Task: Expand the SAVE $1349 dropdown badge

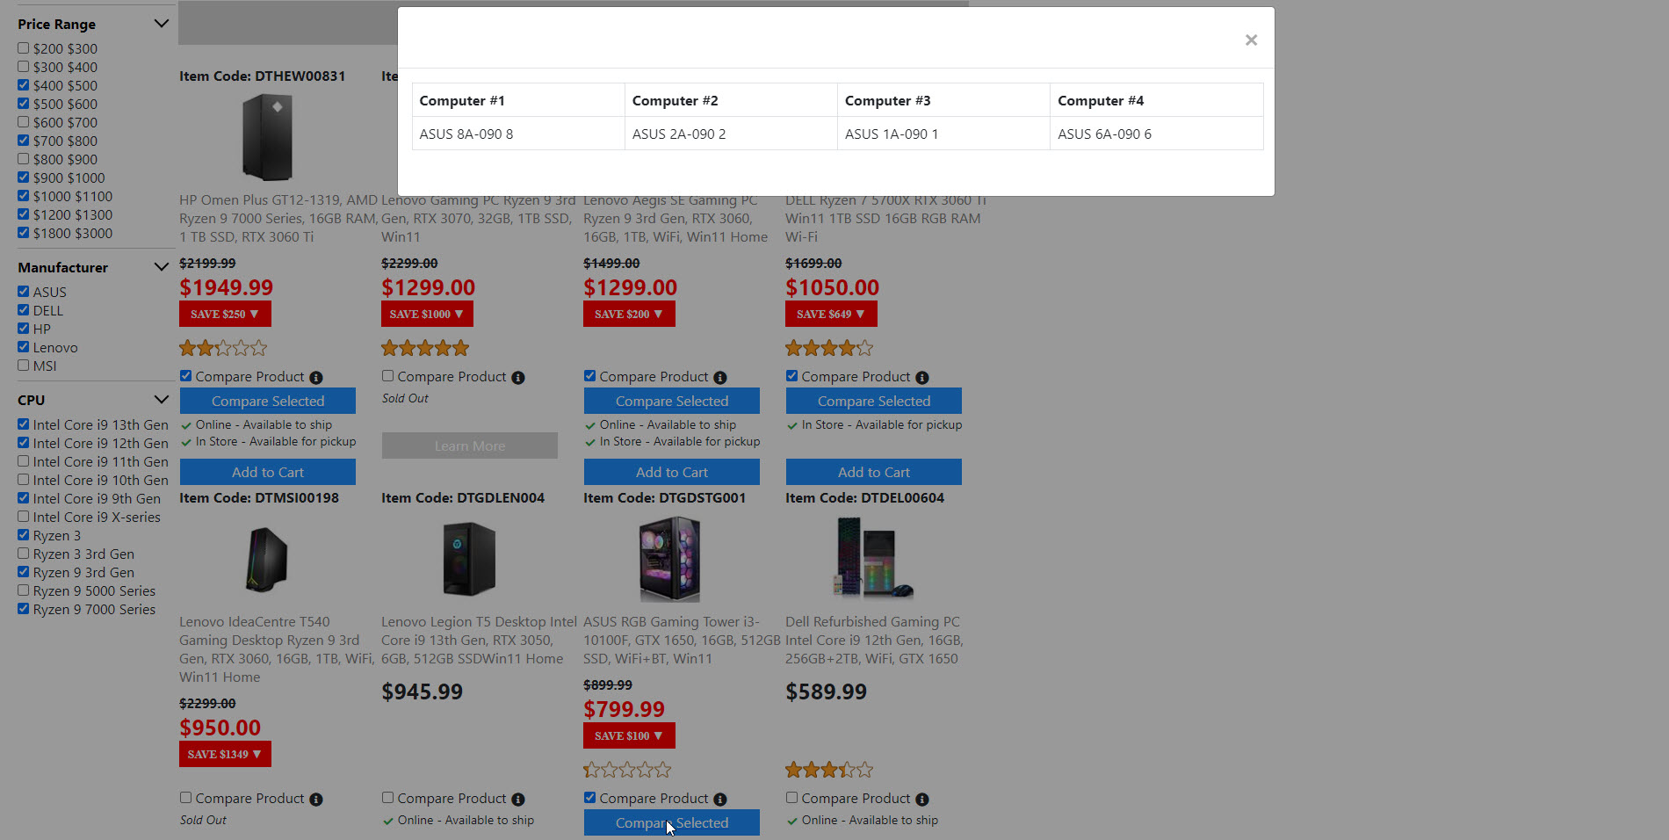Action: [225, 754]
